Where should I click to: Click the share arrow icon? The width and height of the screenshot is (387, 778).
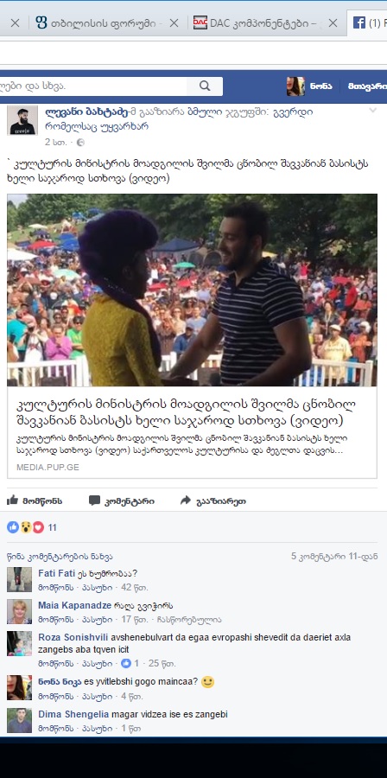186,501
